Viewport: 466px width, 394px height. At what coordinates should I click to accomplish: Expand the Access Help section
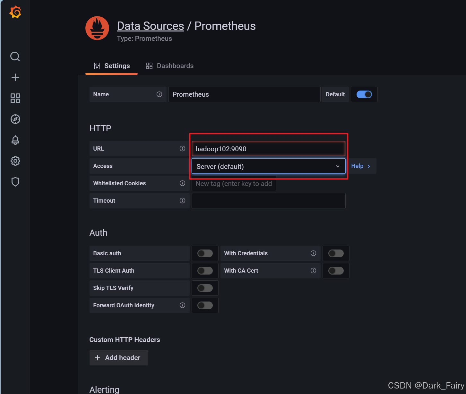361,166
